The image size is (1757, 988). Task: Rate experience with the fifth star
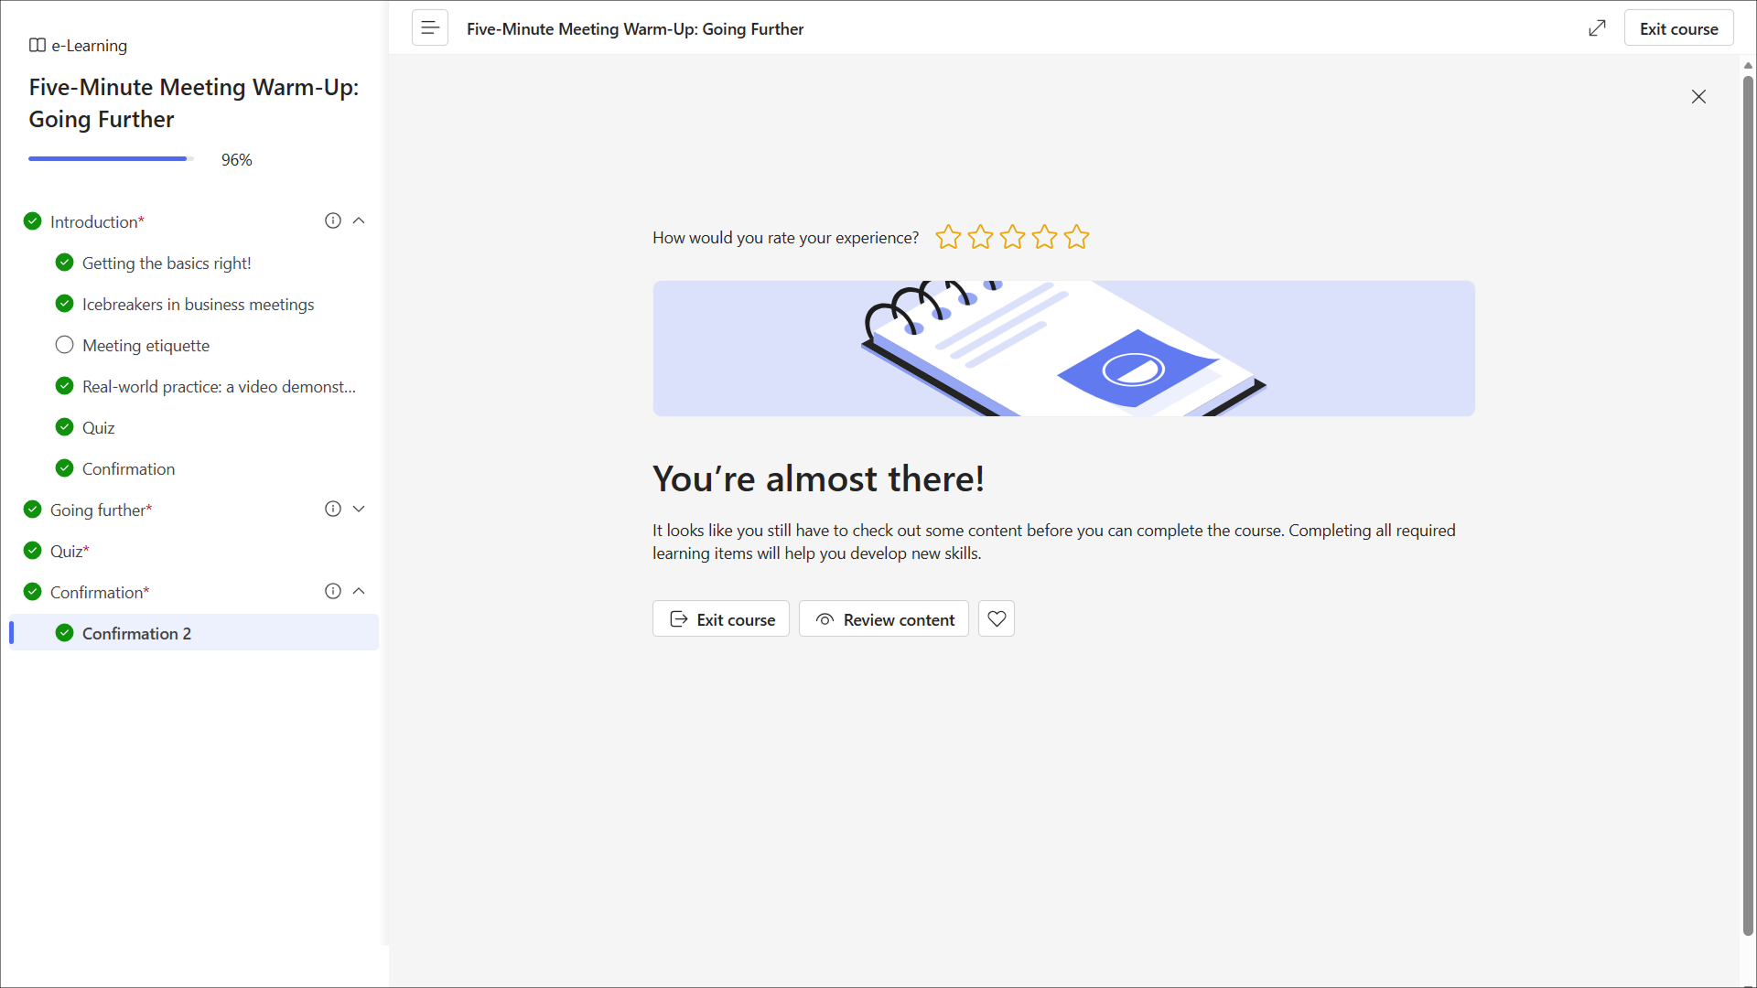[1076, 238]
